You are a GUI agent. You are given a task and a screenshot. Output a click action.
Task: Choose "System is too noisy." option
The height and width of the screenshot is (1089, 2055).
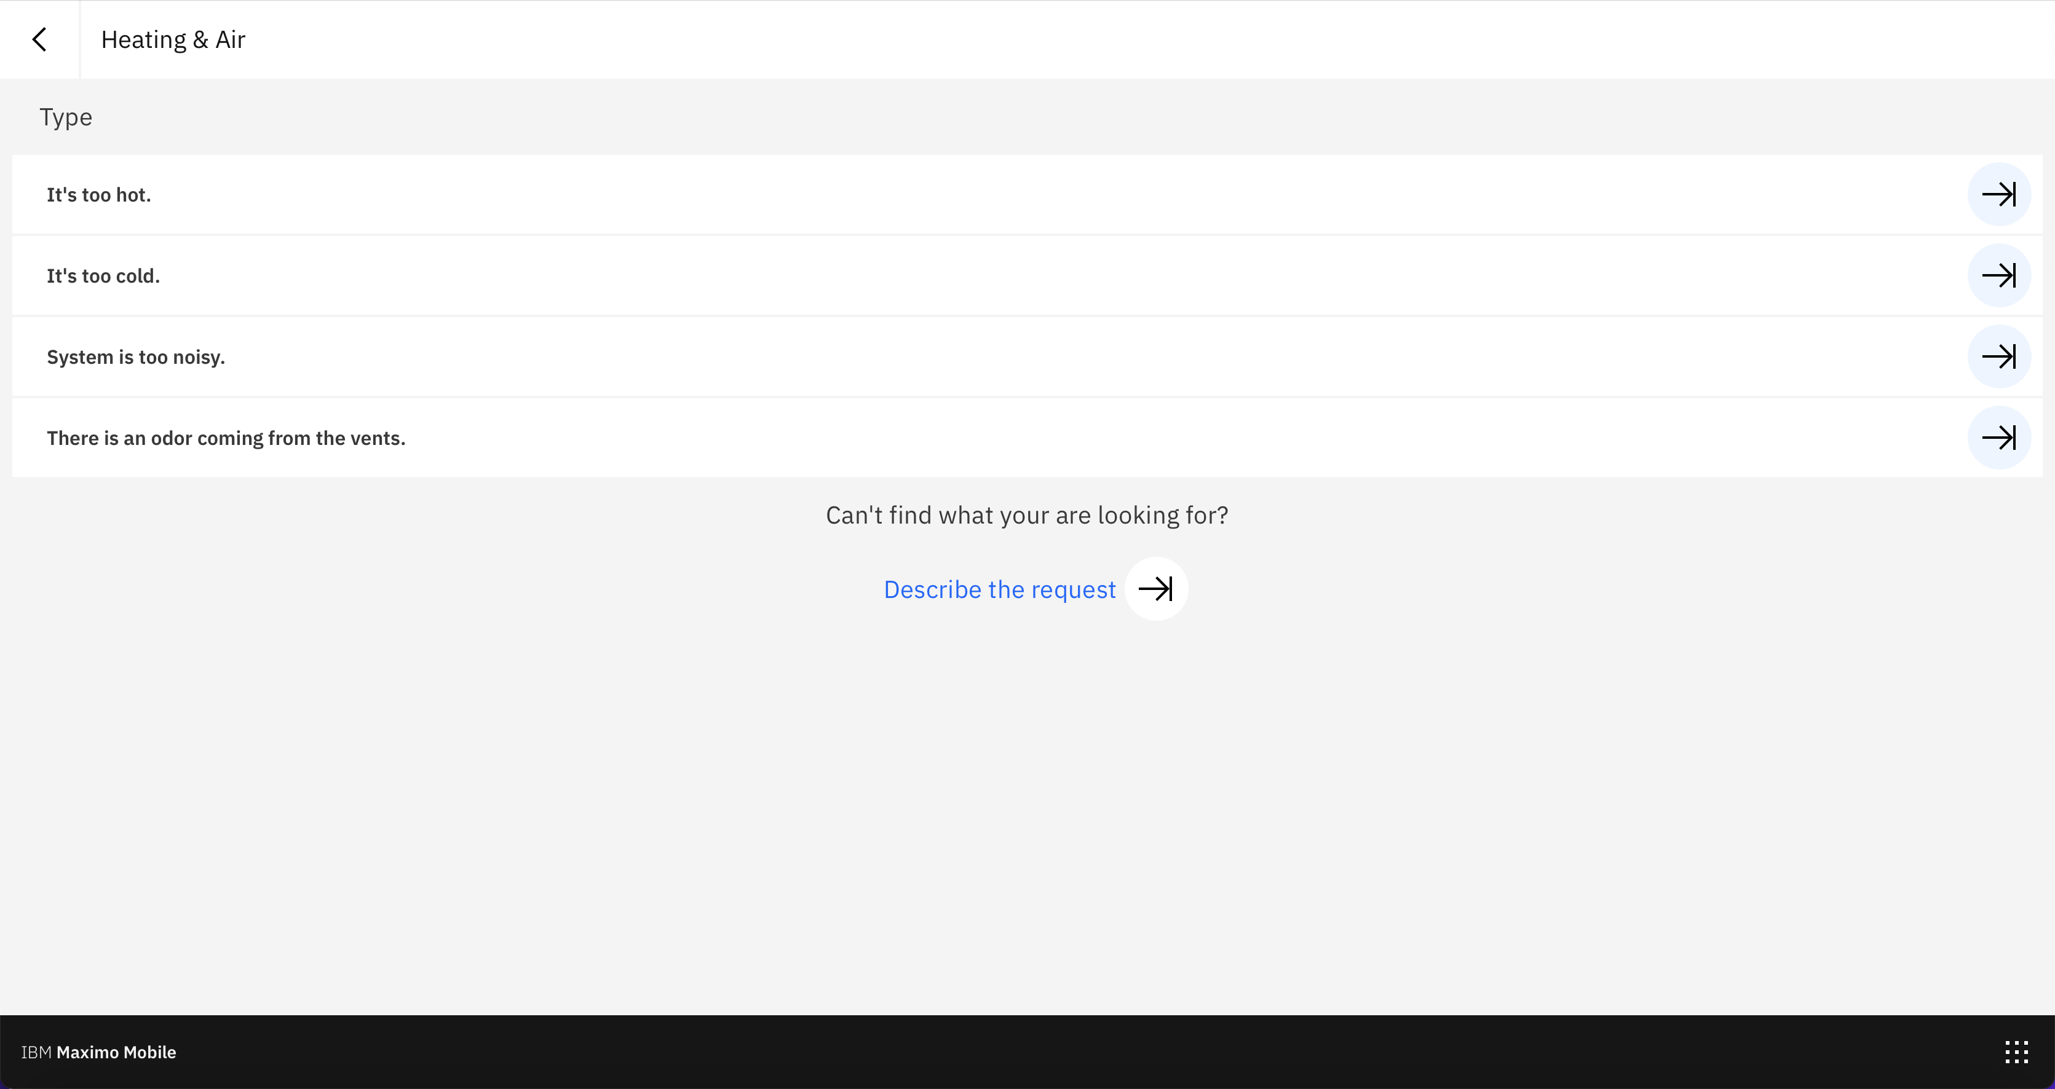(136, 357)
